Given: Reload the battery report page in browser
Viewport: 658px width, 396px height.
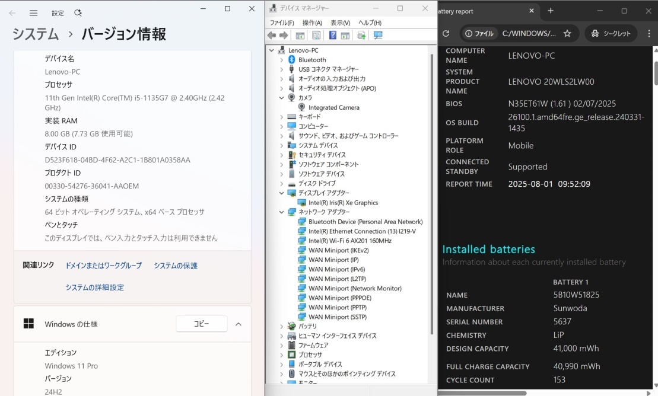Looking at the screenshot, I should tap(446, 33).
